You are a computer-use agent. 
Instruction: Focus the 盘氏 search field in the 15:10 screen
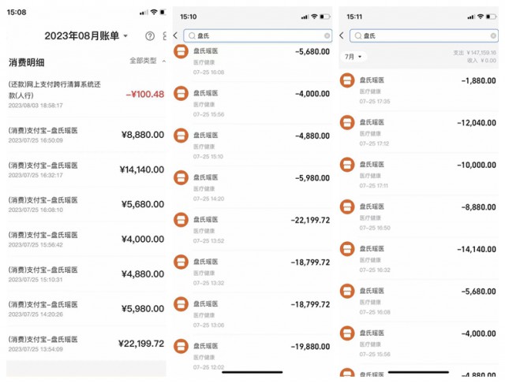[x=258, y=35]
